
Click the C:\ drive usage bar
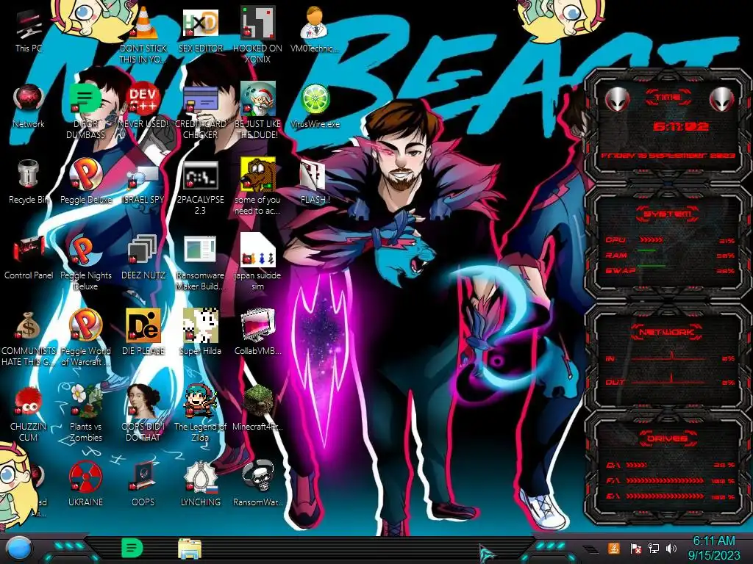636,465
